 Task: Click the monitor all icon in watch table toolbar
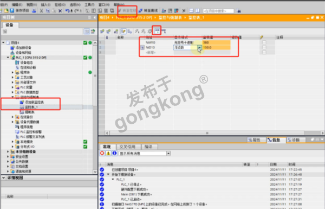[157, 31]
